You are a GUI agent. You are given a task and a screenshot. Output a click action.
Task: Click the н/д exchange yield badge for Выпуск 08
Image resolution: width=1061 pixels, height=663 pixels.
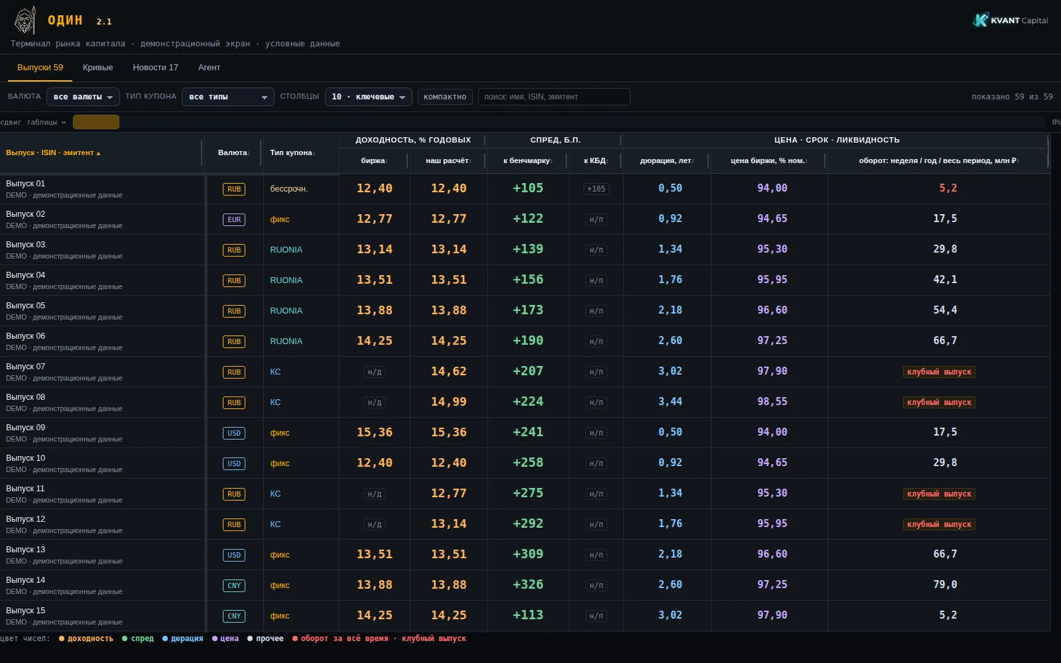375,402
